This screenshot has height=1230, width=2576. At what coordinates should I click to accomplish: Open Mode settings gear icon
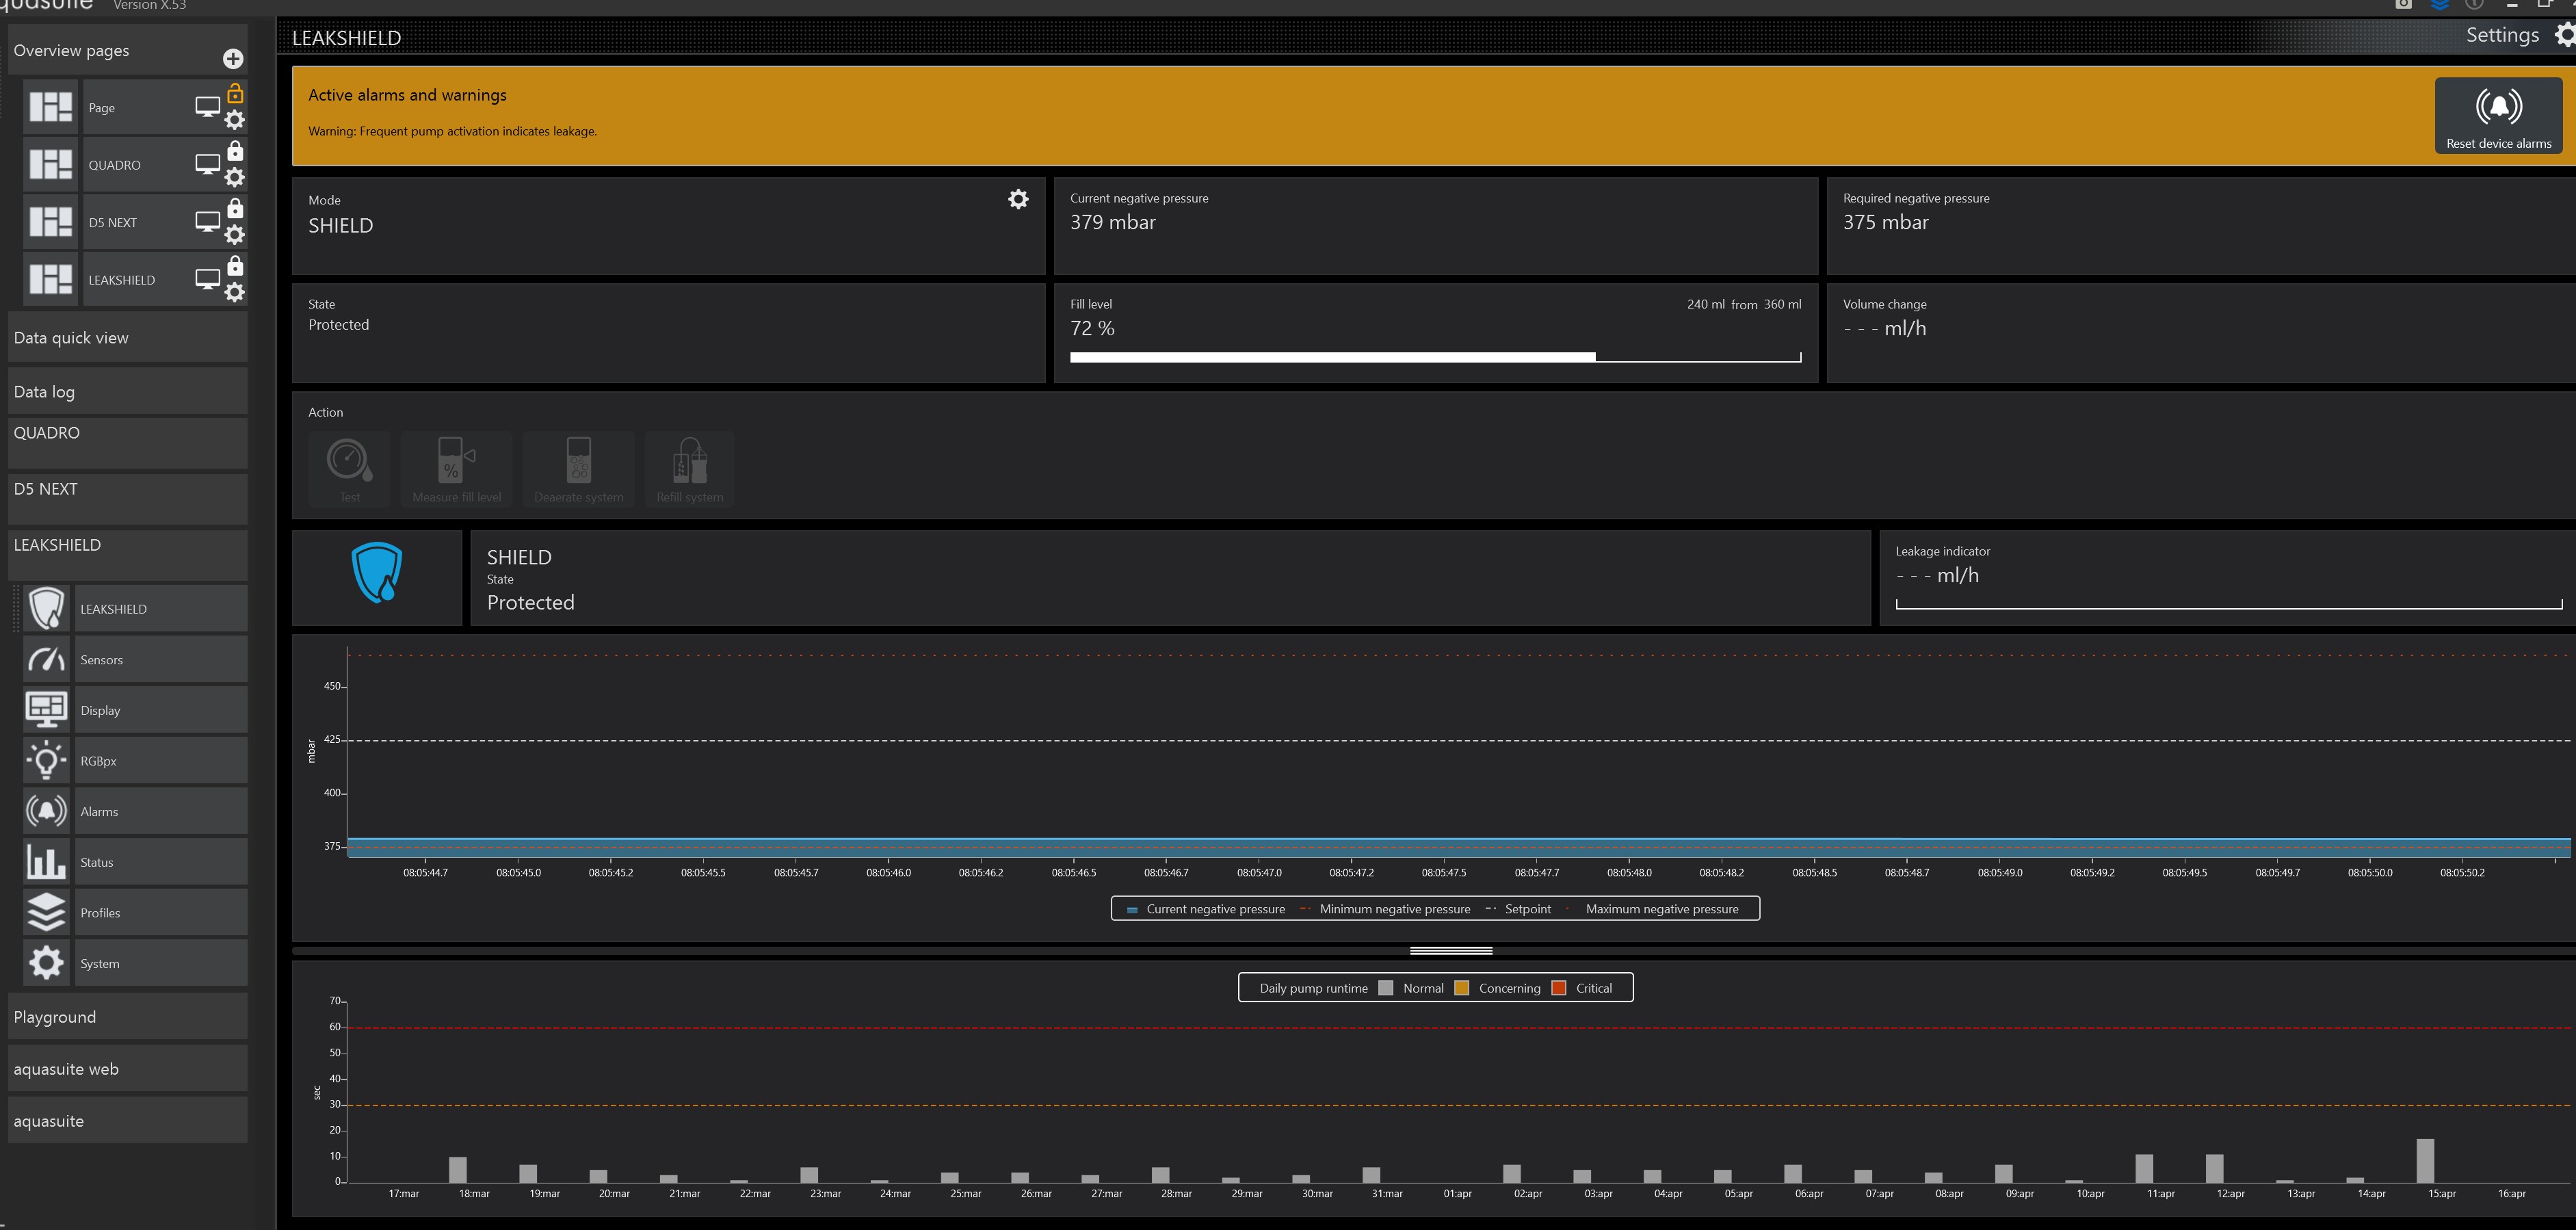tap(1018, 199)
